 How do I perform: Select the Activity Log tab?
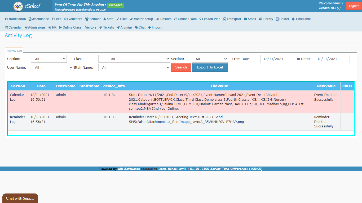point(14,50)
